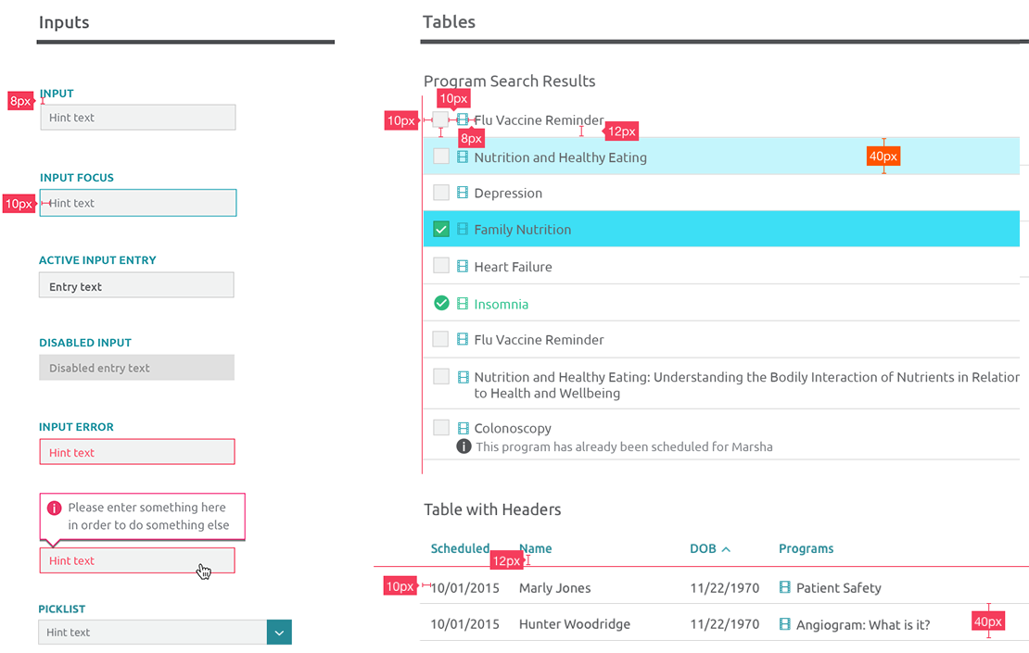The width and height of the screenshot is (1029, 653).
Task: Check the Nutrition and Healthy Eating checkbox
Action: pos(441,157)
